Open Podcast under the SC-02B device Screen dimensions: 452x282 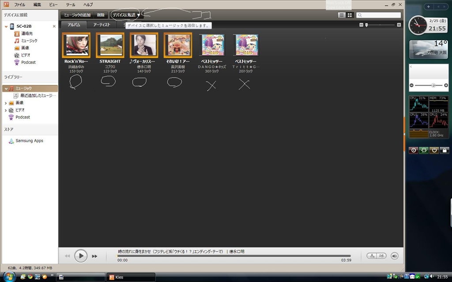pos(28,63)
